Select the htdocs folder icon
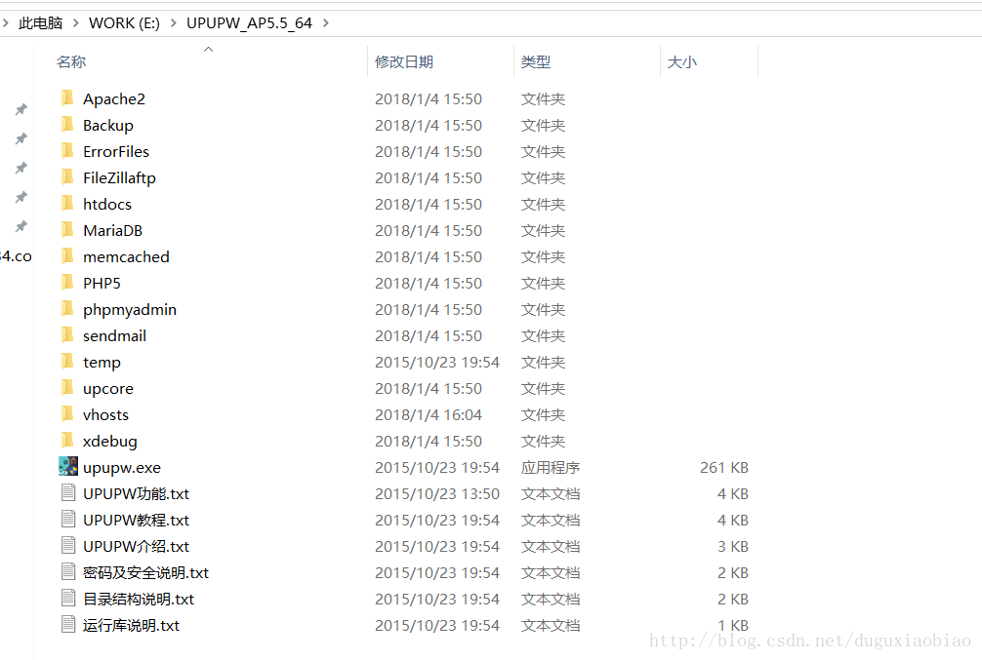 coord(67,204)
